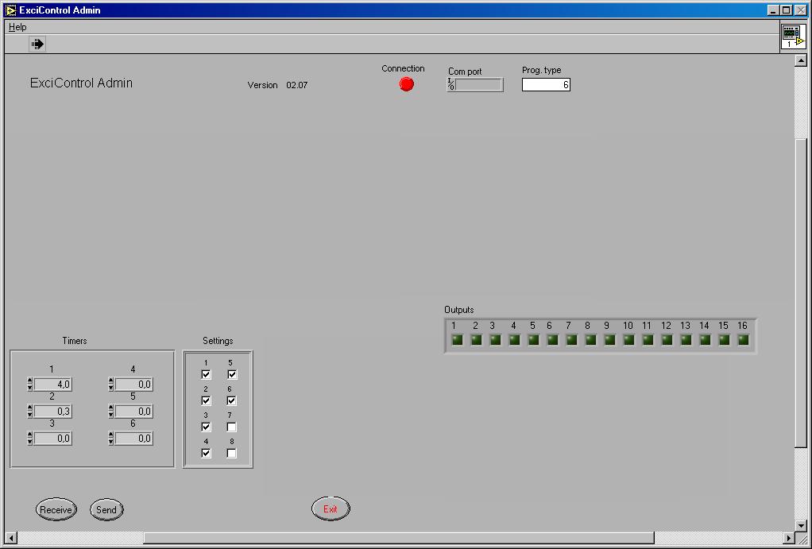Image resolution: width=812 pixels, height=549 pixels.
Task: Click output LED number 10
Action: point(628,340)
